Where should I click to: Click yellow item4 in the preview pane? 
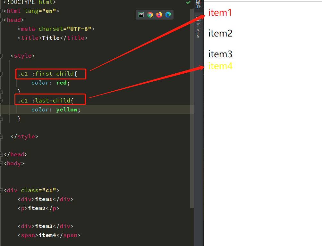(x=220, y=66)
